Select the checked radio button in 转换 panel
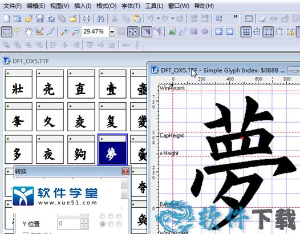 [x=103, y=224]
